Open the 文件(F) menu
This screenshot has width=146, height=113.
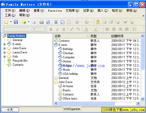(x=10, y=11)
